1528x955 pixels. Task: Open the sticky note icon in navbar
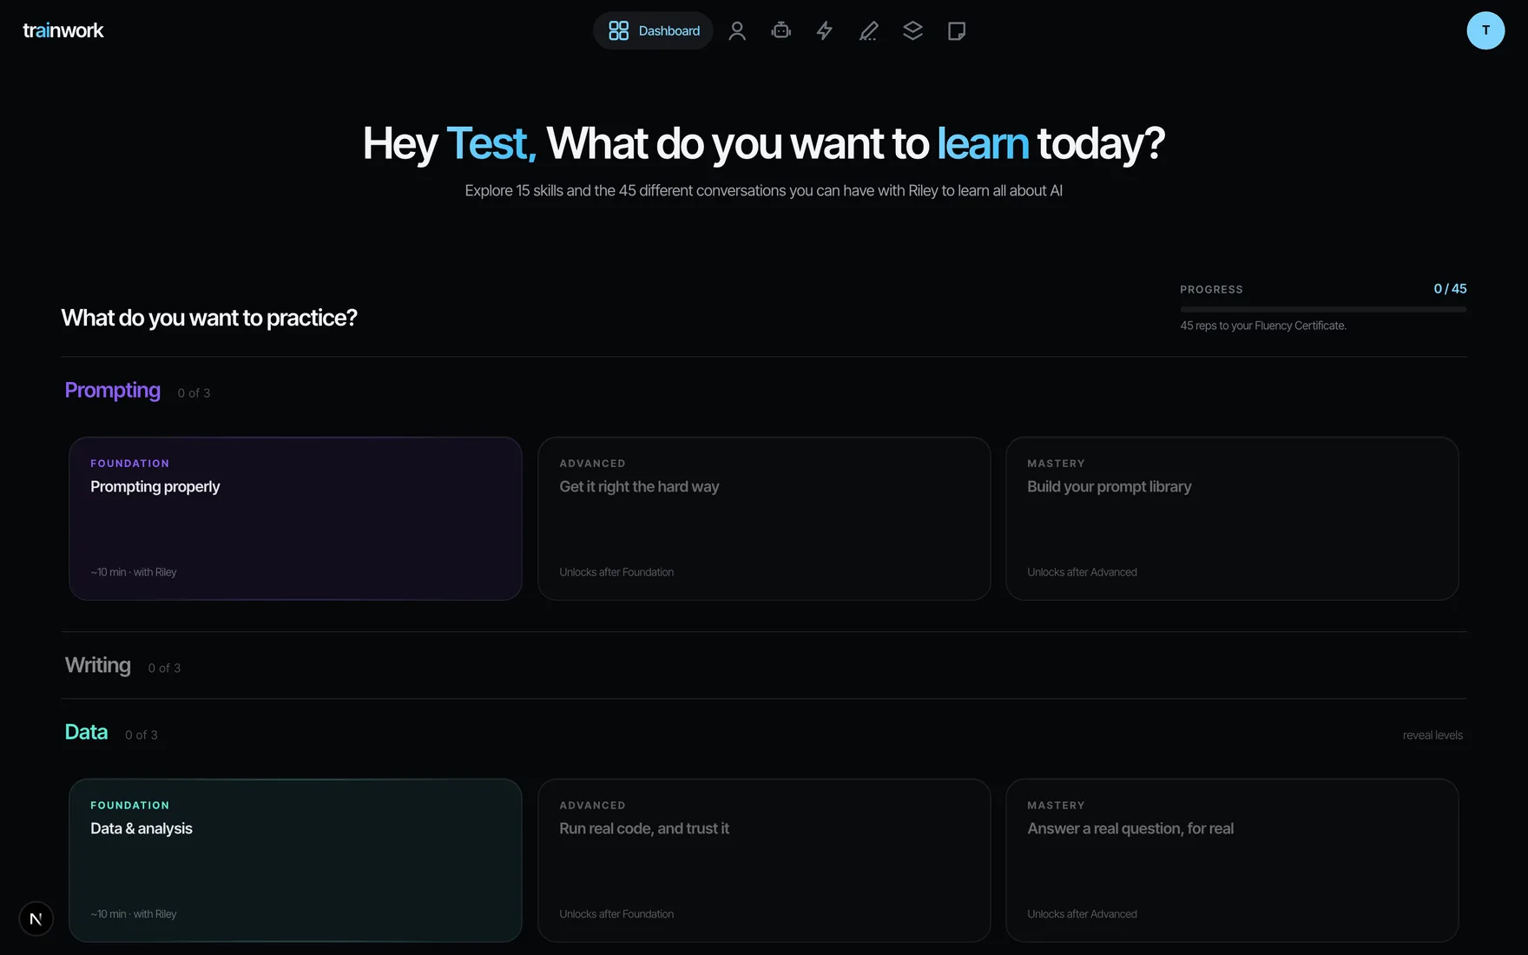(957, 30)
